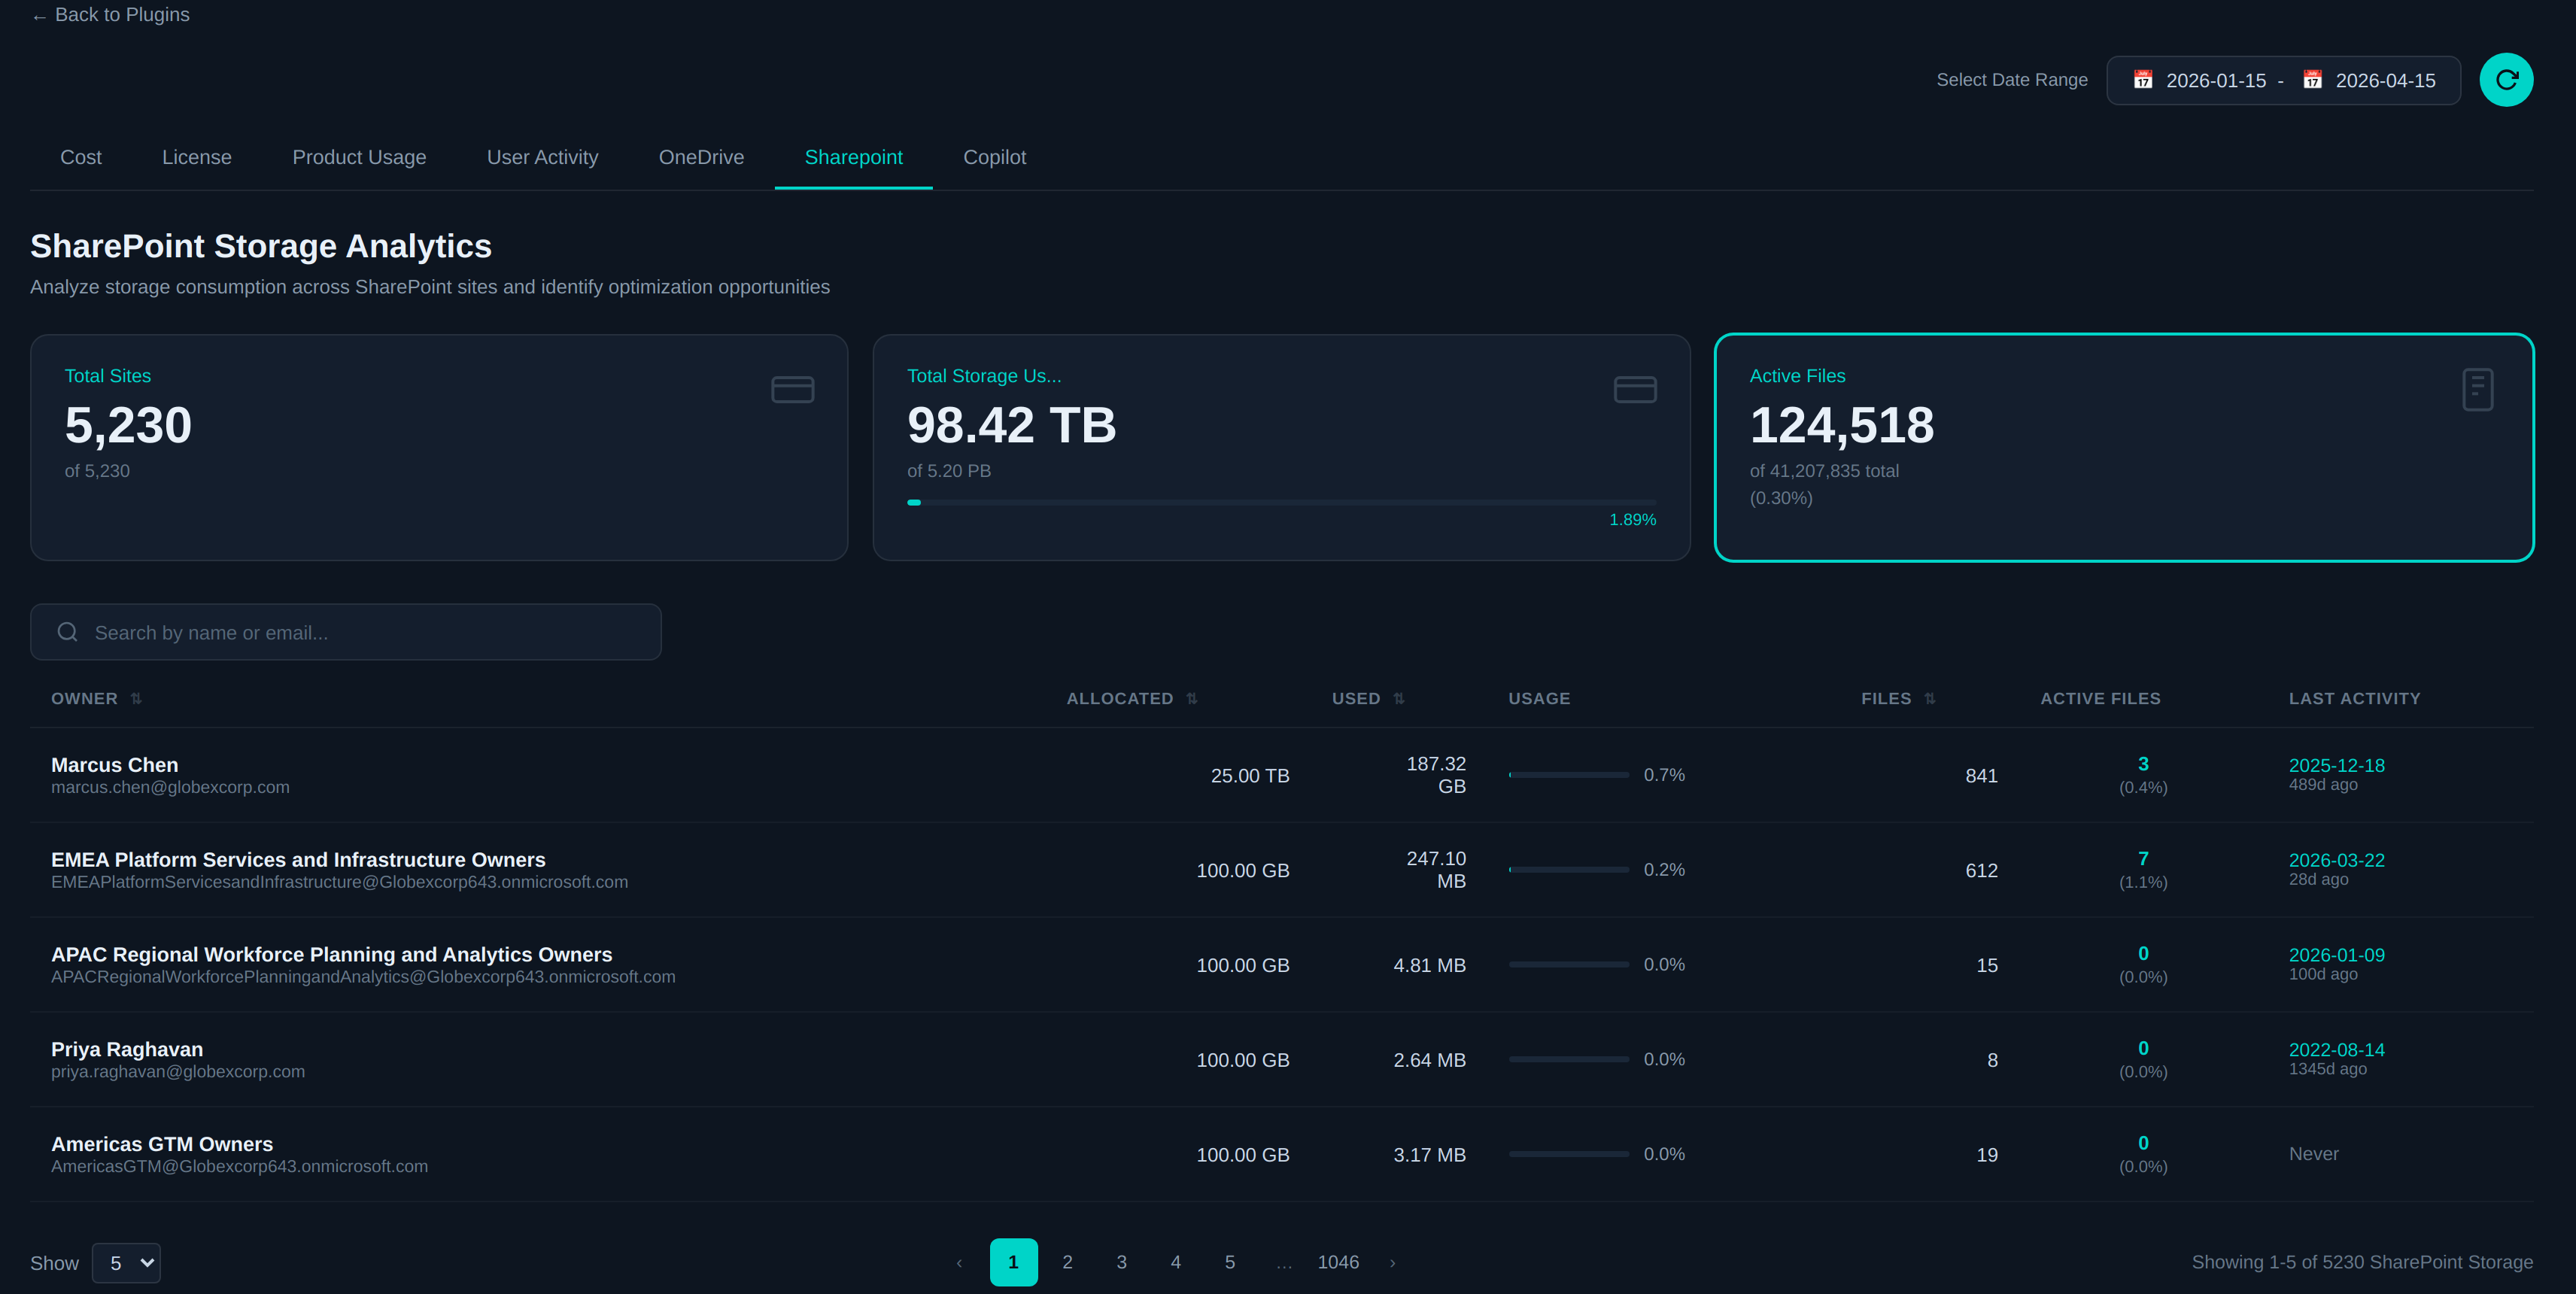The image size is (2576, 1294).
Task: Open the Copilot tab
Action: tap(994, 158)
